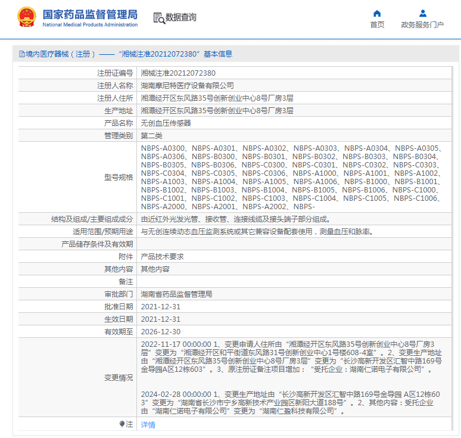Click the 审批部门 row label

[x=119, y=294]
